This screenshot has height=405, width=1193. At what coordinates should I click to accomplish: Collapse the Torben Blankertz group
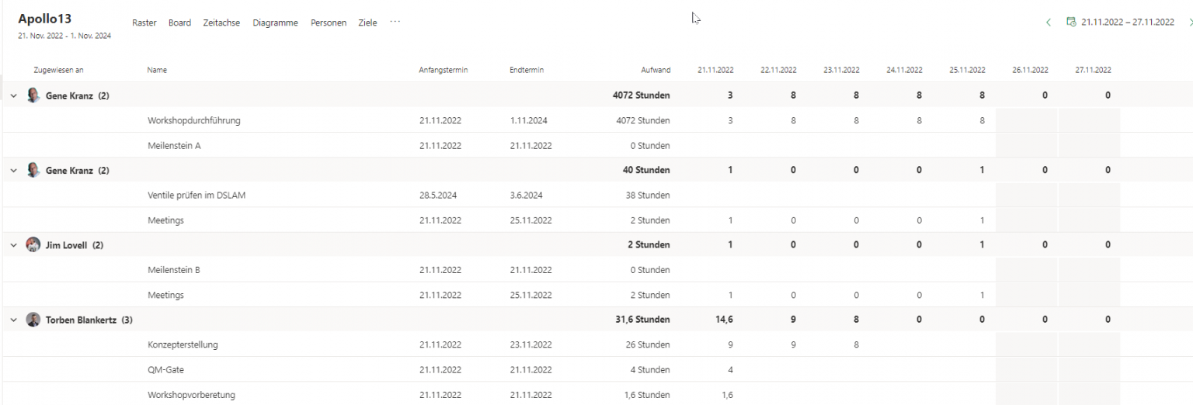13,320
